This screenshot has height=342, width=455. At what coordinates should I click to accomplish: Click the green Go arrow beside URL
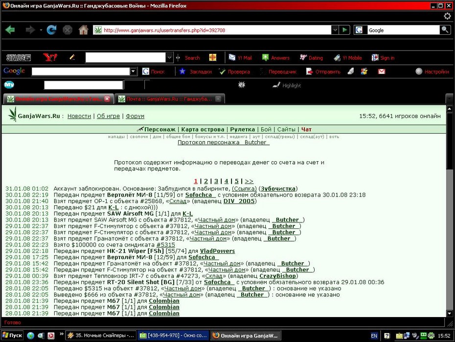344,30
